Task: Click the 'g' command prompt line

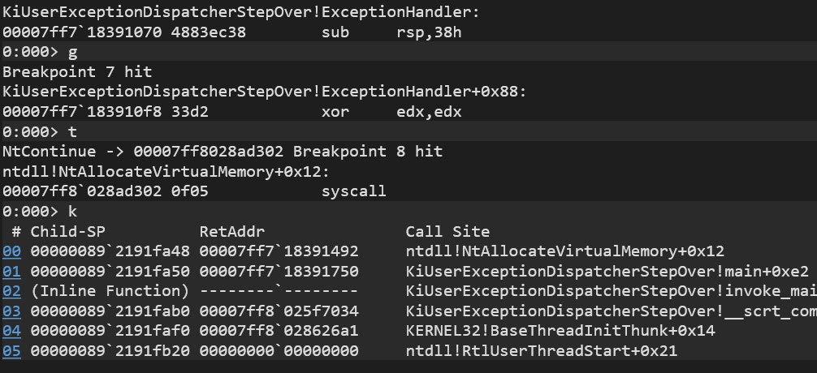Action: tap(408, 52)
